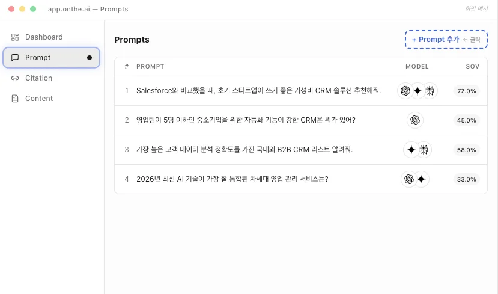Click the Content document icon in sidebar
498x294 pixels.
[x=15, y=99]
